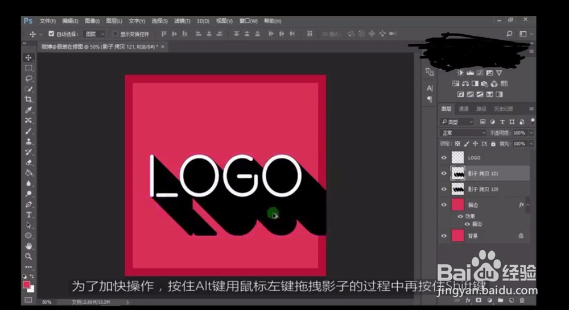Add Brightness/Contrast adjustment from Adjustments panel

click(x=460, y=73)
